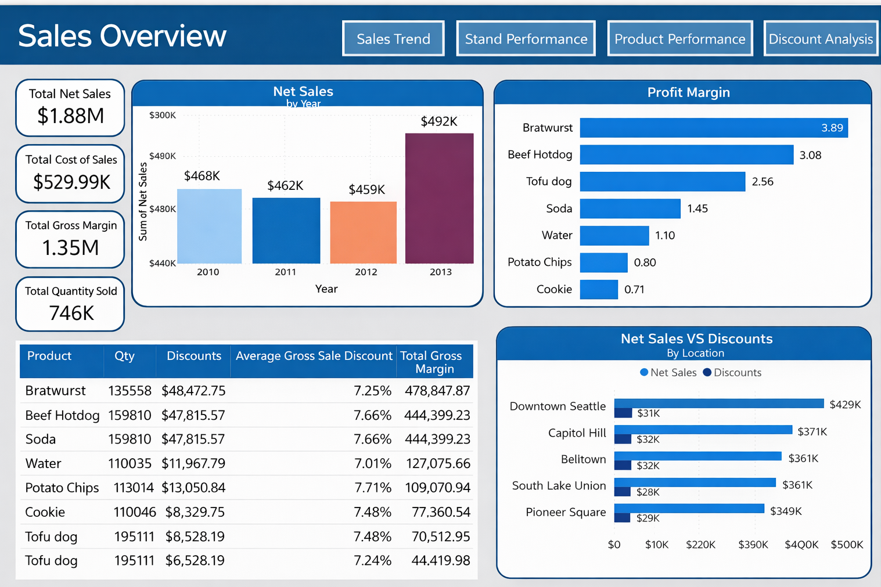Open the Stand Performance page
881x587 pixels.
[525, 38]
